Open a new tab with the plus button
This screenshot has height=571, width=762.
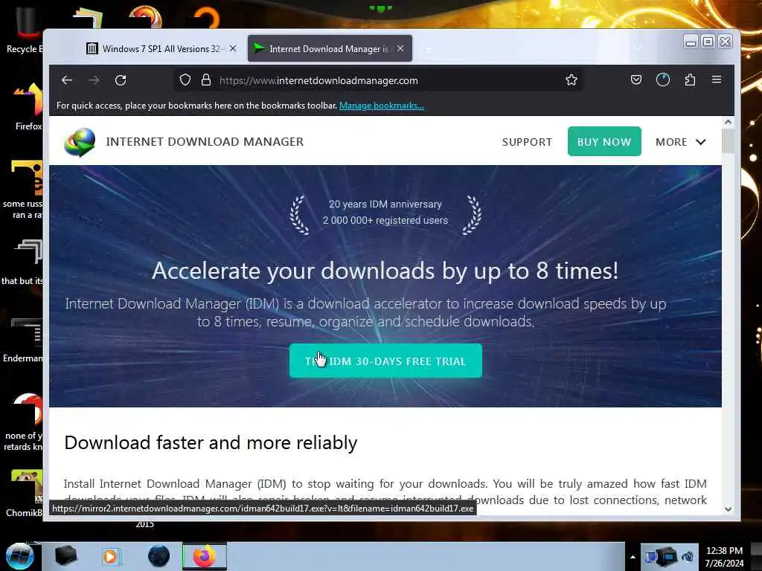pyautogui.click(x=428, y=49)
